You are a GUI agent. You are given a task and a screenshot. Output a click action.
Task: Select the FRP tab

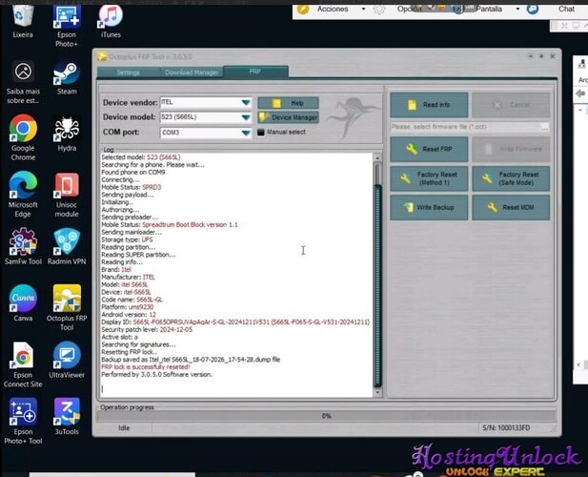click(255, 72)
